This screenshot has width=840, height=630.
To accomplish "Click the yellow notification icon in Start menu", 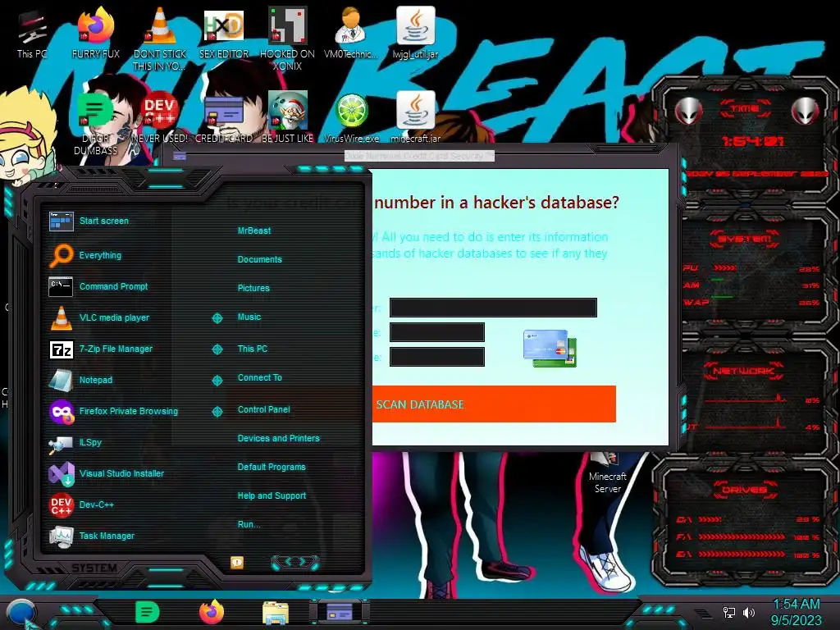I will (237, 562).
